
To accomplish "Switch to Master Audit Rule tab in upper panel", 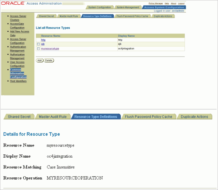I will [69, 16].
